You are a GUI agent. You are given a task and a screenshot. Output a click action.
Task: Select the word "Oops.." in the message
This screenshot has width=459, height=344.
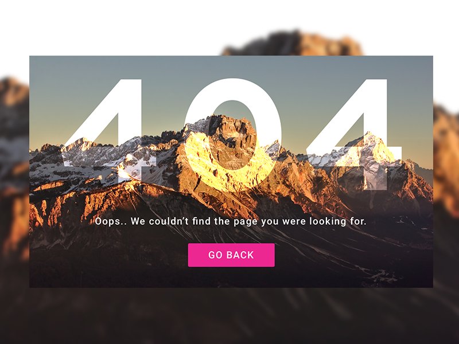[x=111, y=221]
